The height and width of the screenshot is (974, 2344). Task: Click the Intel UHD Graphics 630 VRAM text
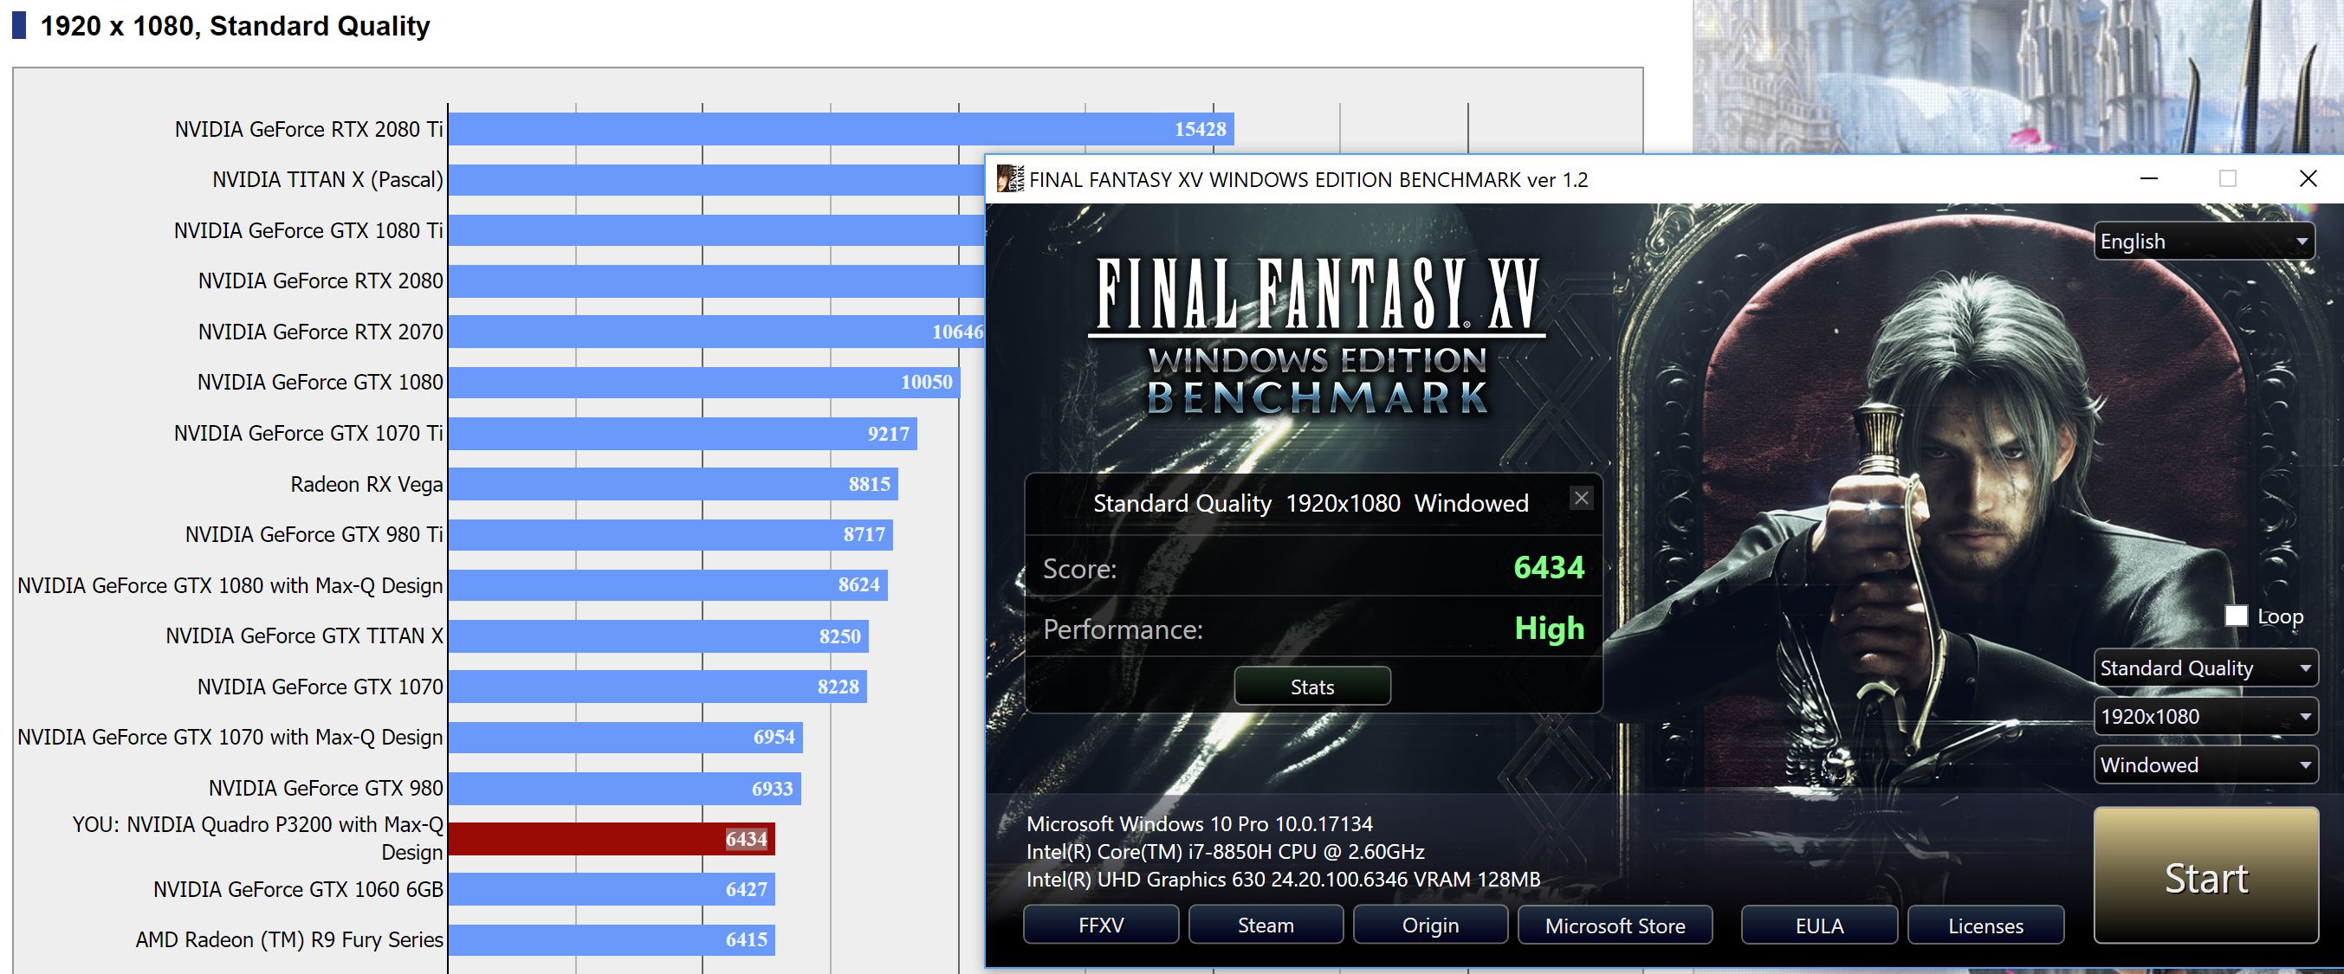(1283, 880)
